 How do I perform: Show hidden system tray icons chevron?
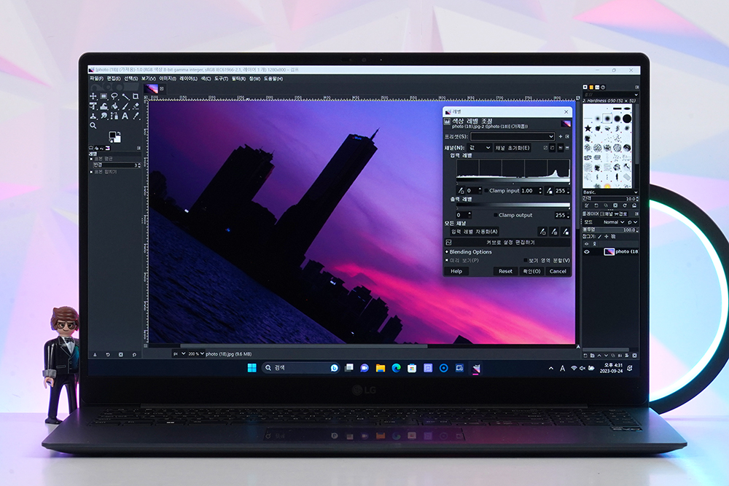click(x=551, y=369)
